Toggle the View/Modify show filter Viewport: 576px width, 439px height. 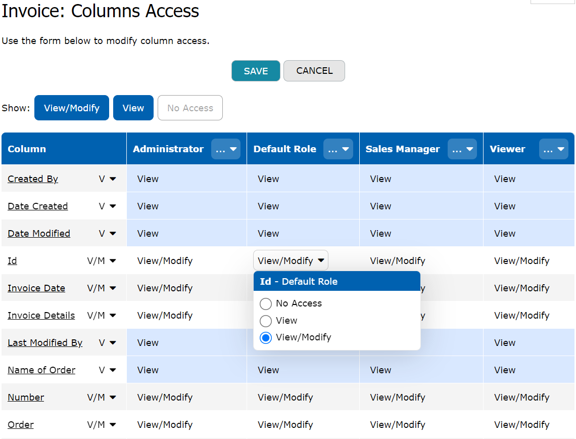(72, 108)
